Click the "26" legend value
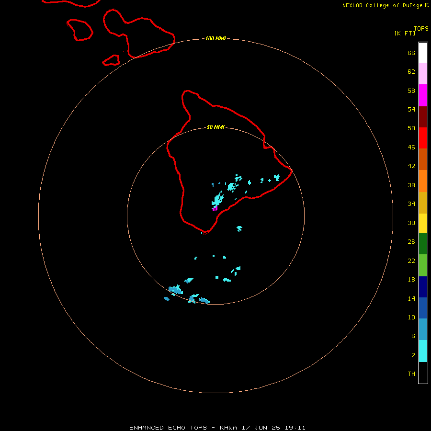 [x=411, y=242]
